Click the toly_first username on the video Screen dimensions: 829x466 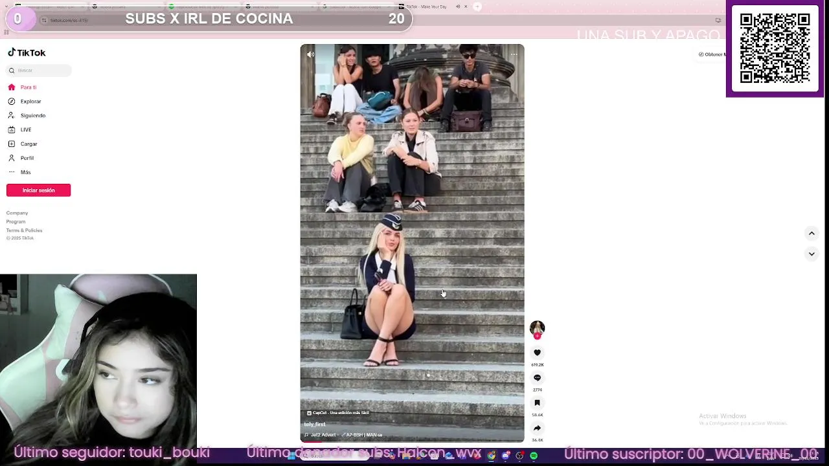(x=315, y=425)
